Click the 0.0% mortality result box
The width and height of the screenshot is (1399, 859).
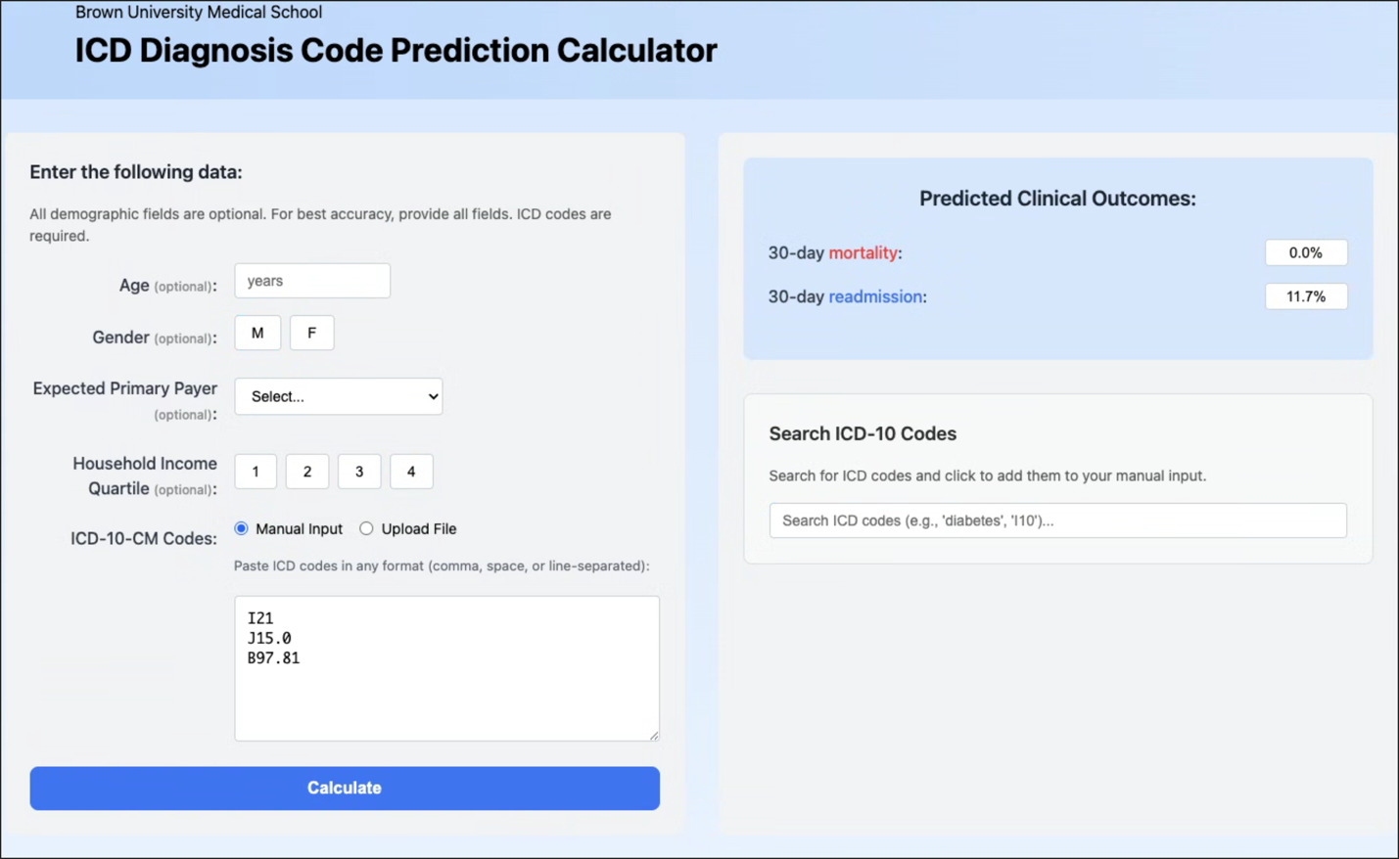1306,252
